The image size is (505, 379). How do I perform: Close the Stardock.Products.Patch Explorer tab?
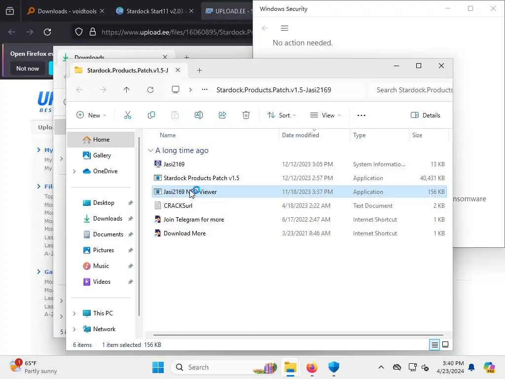[x=178, y=70]
